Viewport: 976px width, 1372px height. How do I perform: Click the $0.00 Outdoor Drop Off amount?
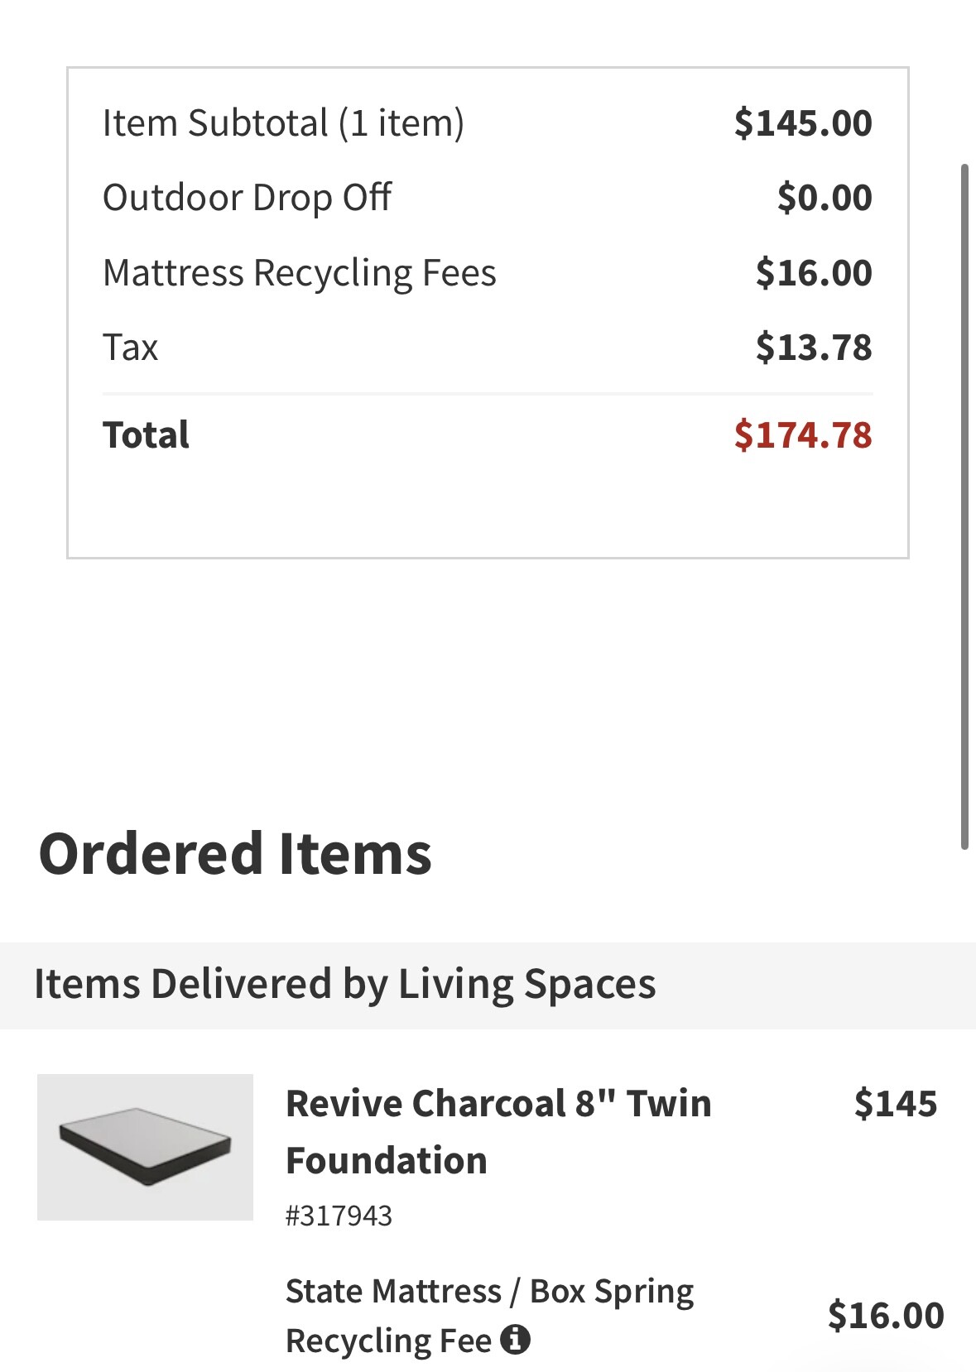pyautogui.click(x=825, y=198)
